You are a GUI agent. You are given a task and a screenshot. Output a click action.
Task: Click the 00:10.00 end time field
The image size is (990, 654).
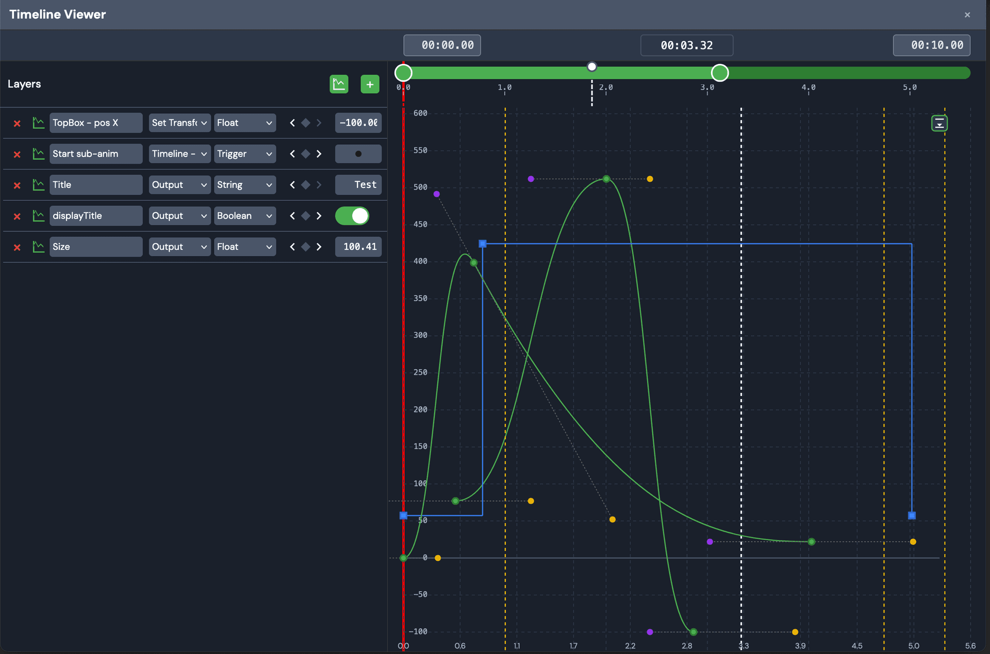(x=931, y=45)
